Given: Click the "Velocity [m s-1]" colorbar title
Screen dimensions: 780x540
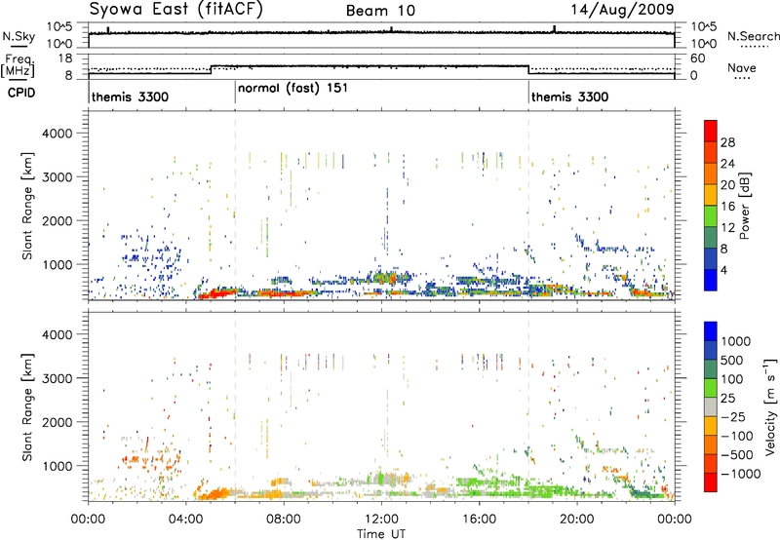Looking at the screenshot, I should 770,406.
